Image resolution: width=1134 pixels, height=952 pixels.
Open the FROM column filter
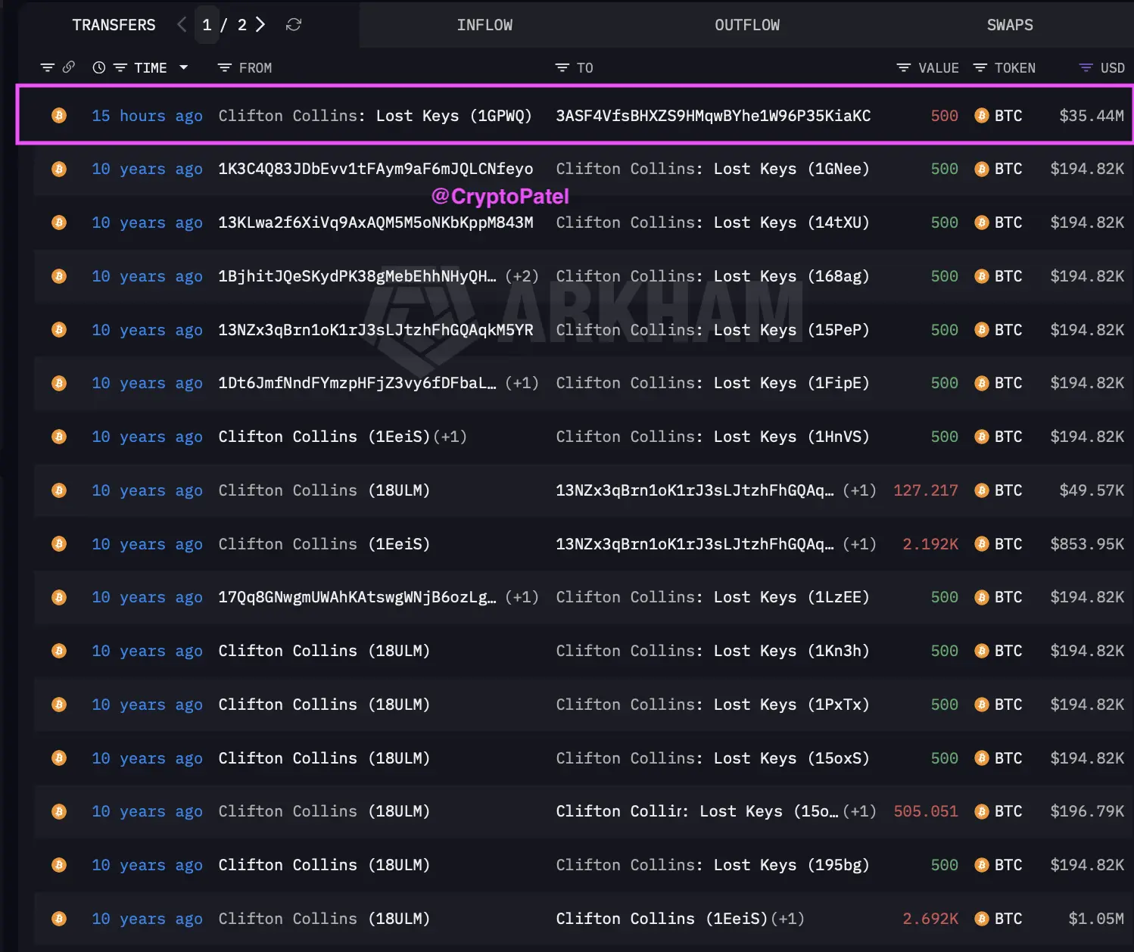[224, 68]
